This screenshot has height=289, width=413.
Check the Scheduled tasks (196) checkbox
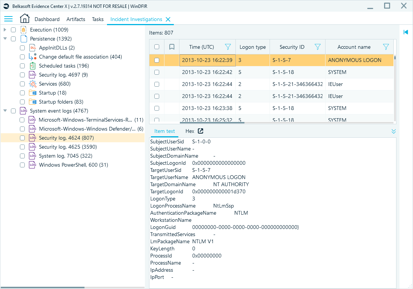coord(23,66)
